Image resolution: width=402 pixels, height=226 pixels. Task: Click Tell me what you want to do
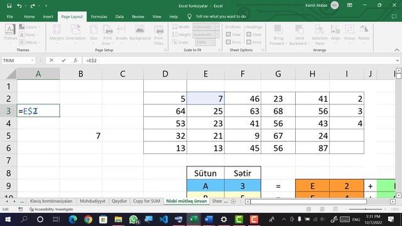220,16
